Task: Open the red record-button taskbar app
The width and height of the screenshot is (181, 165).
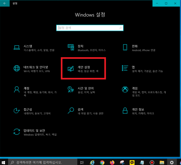Action: point(152,163)
